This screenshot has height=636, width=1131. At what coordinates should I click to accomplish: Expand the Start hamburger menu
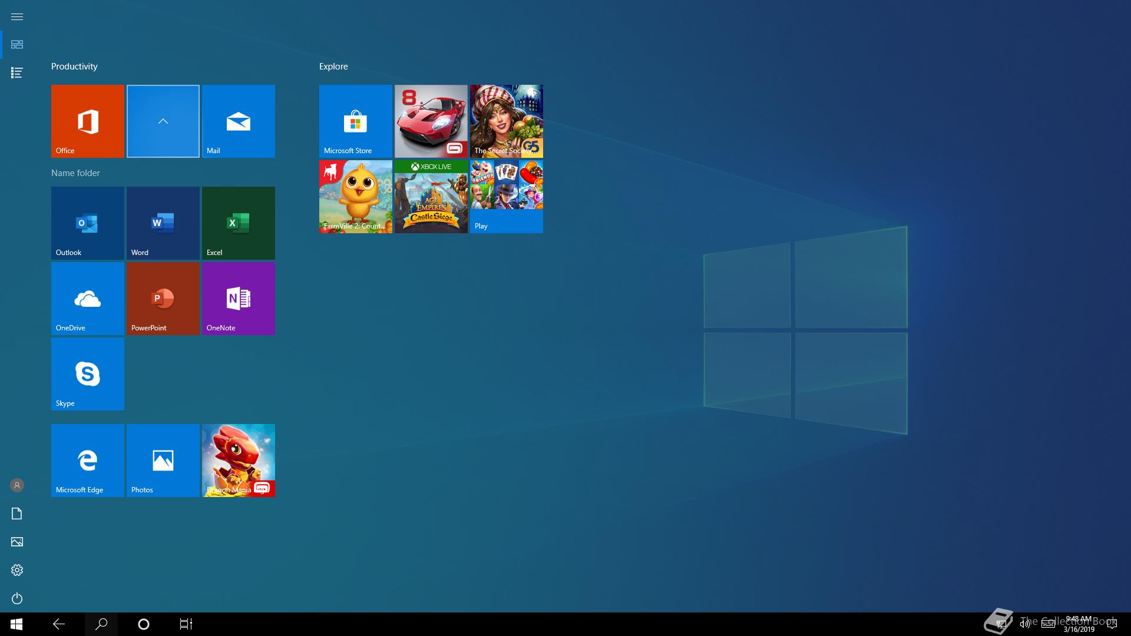(x=17, y=16)
